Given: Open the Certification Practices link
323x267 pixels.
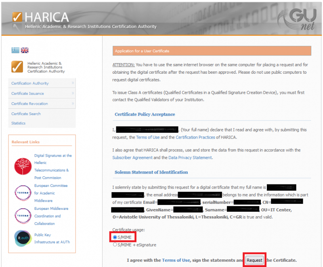Looking at the screenshot, I should click(195, 137).
